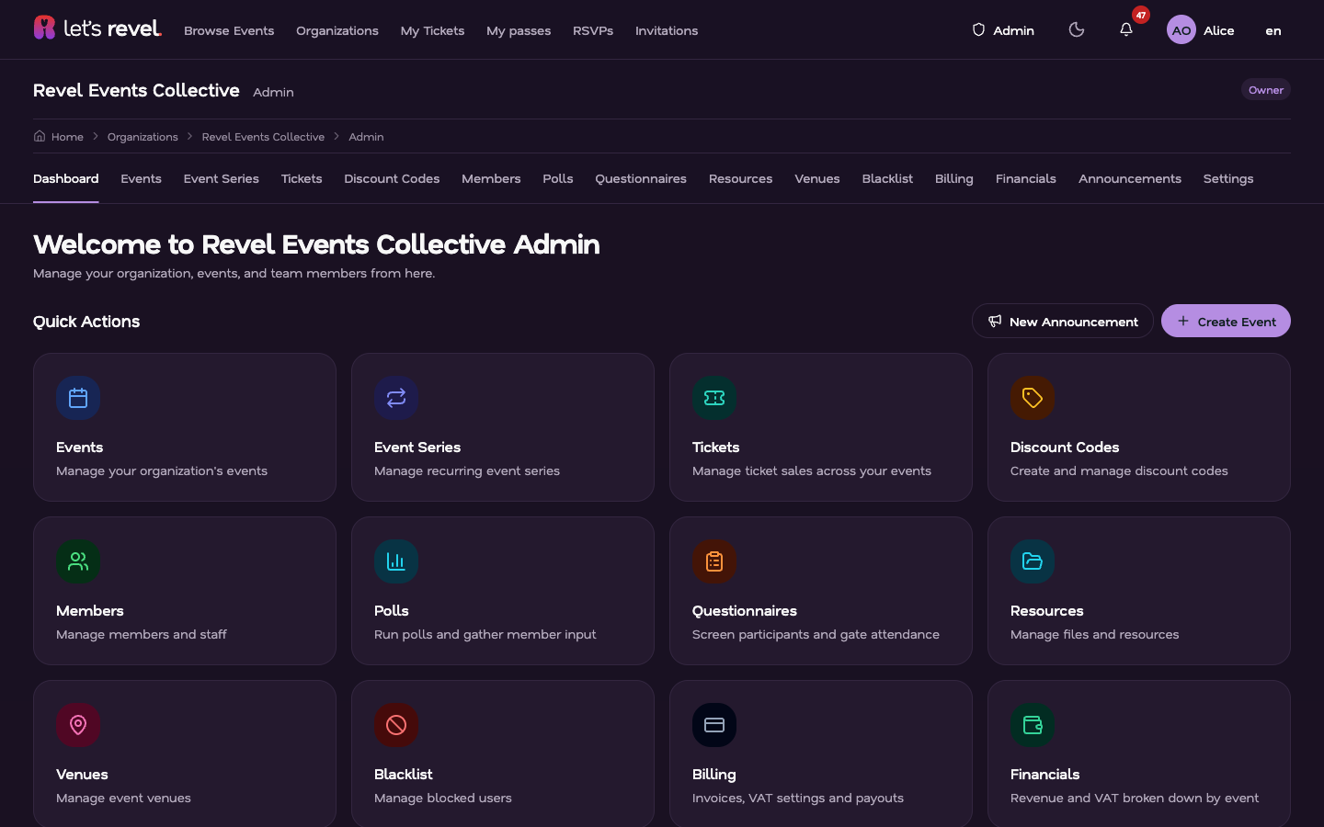Image resolution: width=1324 pixels, height=827 pixels.
Task: Click the let's revel logo
Action: [x=97, y=28]
